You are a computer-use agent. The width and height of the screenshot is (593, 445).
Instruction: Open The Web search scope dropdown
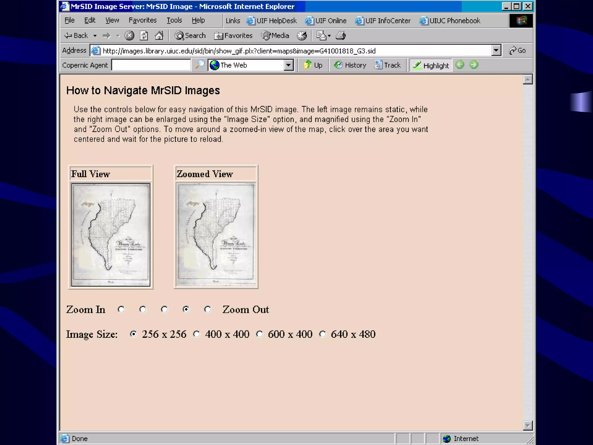288,65
